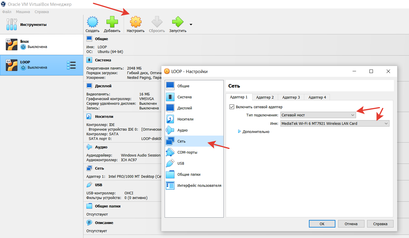This screenshot has width=409, height=238.
Task: Click 'Ubuntu (64-bit)' OS value
Action: (x=110, y=51)
